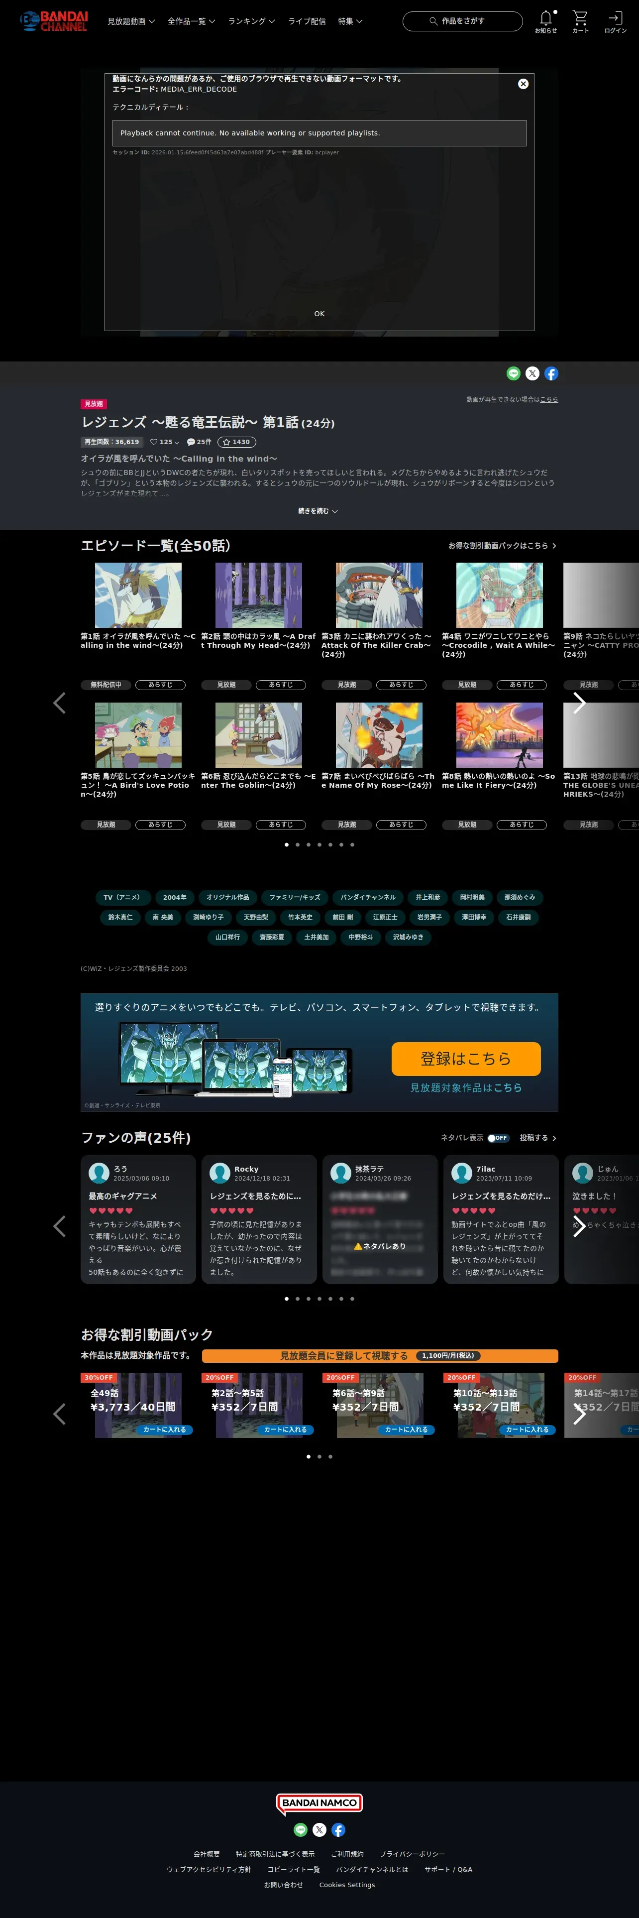Show next fan reviews arrow
Viewport: 639px width, 1918px height.
pyautogui.click(x=579, y=1226)
